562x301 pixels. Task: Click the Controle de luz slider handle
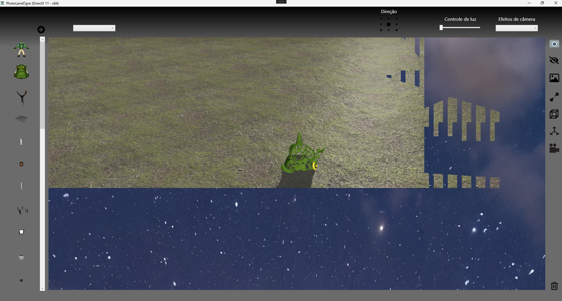(x=441, y=28)
